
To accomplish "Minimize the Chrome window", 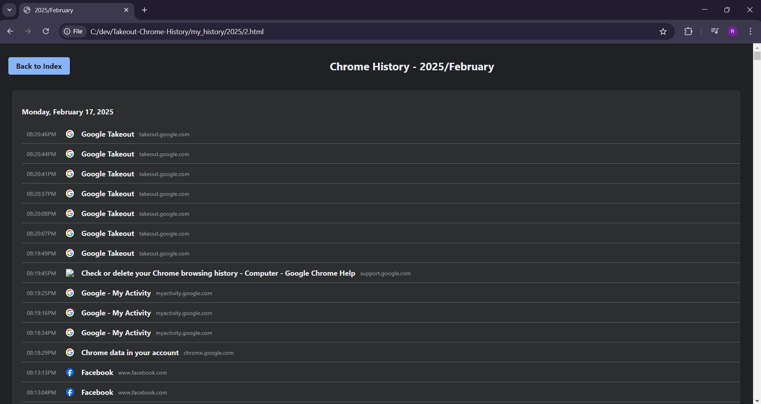I will pyautogui.click(x=705, y=10).
